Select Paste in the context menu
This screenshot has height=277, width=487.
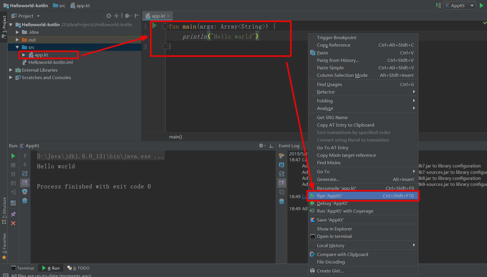pos(363,53)
